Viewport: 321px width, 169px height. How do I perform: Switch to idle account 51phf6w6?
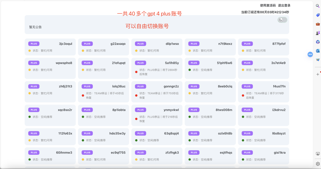pos(210,68)
